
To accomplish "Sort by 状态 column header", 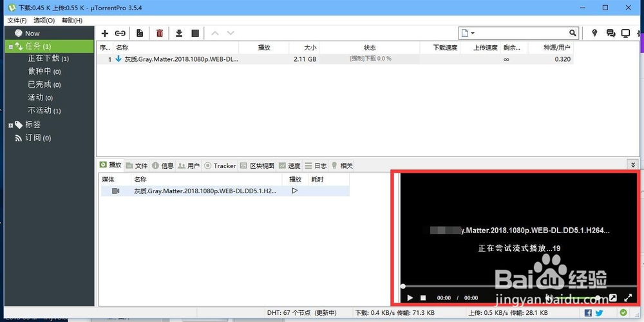I will 370,48.
